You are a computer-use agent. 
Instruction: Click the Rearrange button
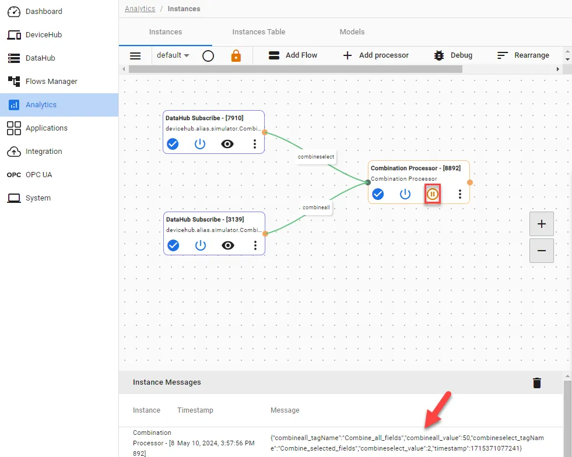523,55
